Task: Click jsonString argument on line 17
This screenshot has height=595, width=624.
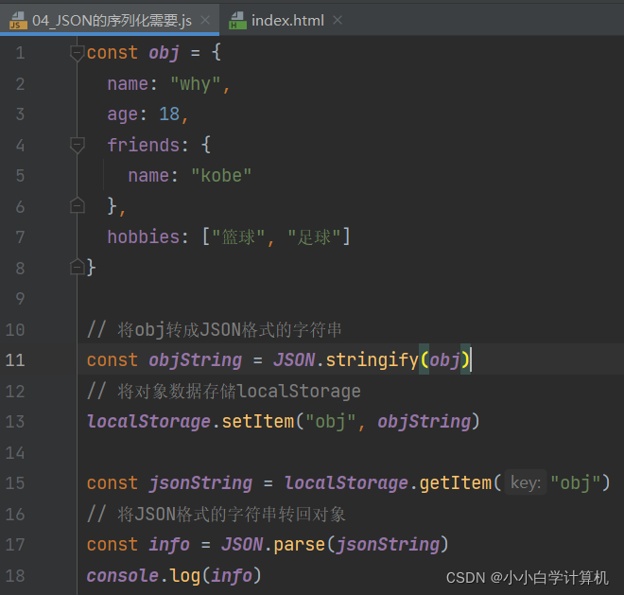Action: point(389,545)
